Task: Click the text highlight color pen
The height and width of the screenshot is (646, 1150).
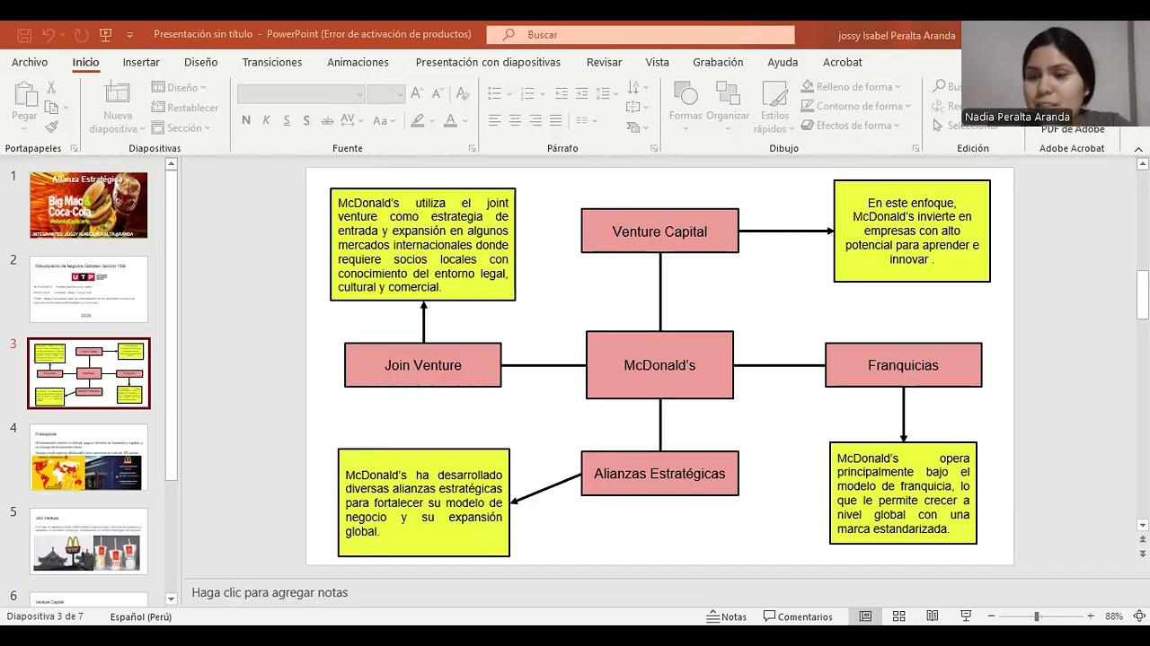Action: click(x=418, y=120)
